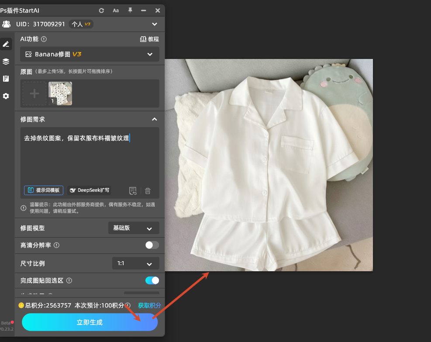Open the 修图模型 基础版 dropdown

pos(134,228)
